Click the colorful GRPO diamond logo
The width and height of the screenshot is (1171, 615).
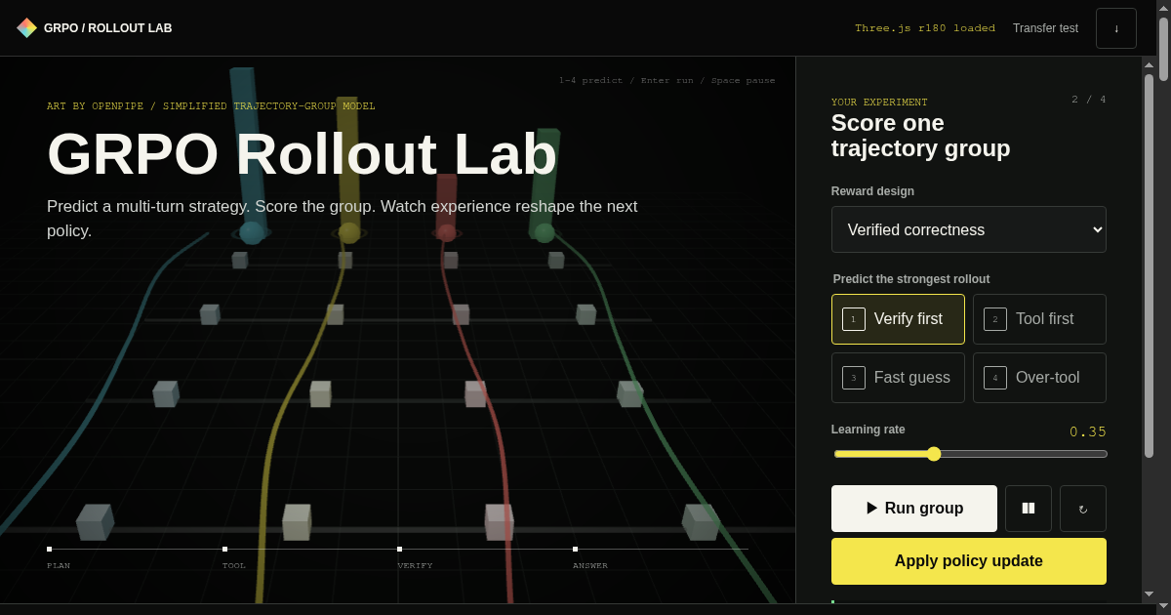coord(27,27)
